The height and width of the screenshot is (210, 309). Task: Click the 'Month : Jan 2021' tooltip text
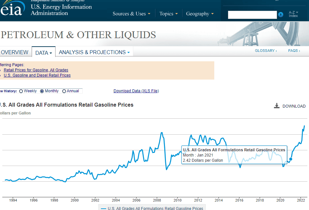click(x=198, y=155)
